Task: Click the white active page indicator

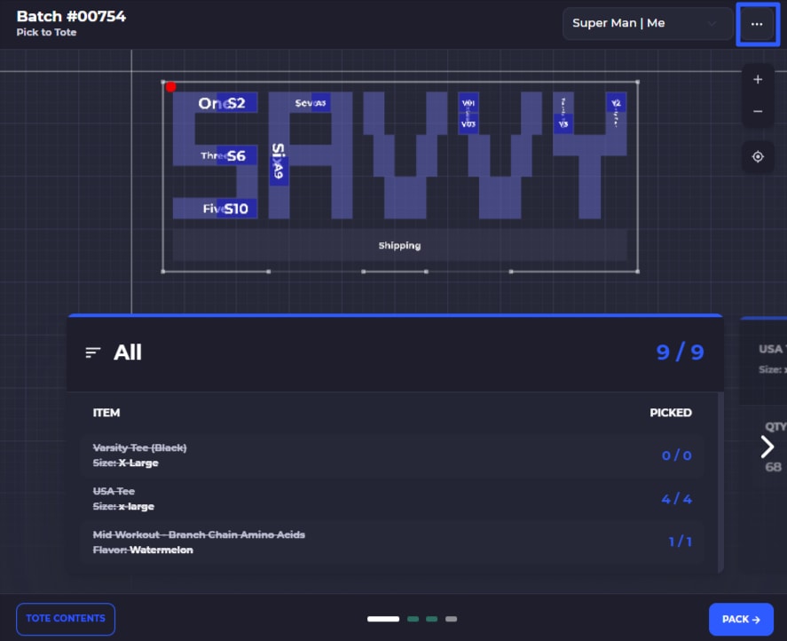Action: [x=383, y=619]
